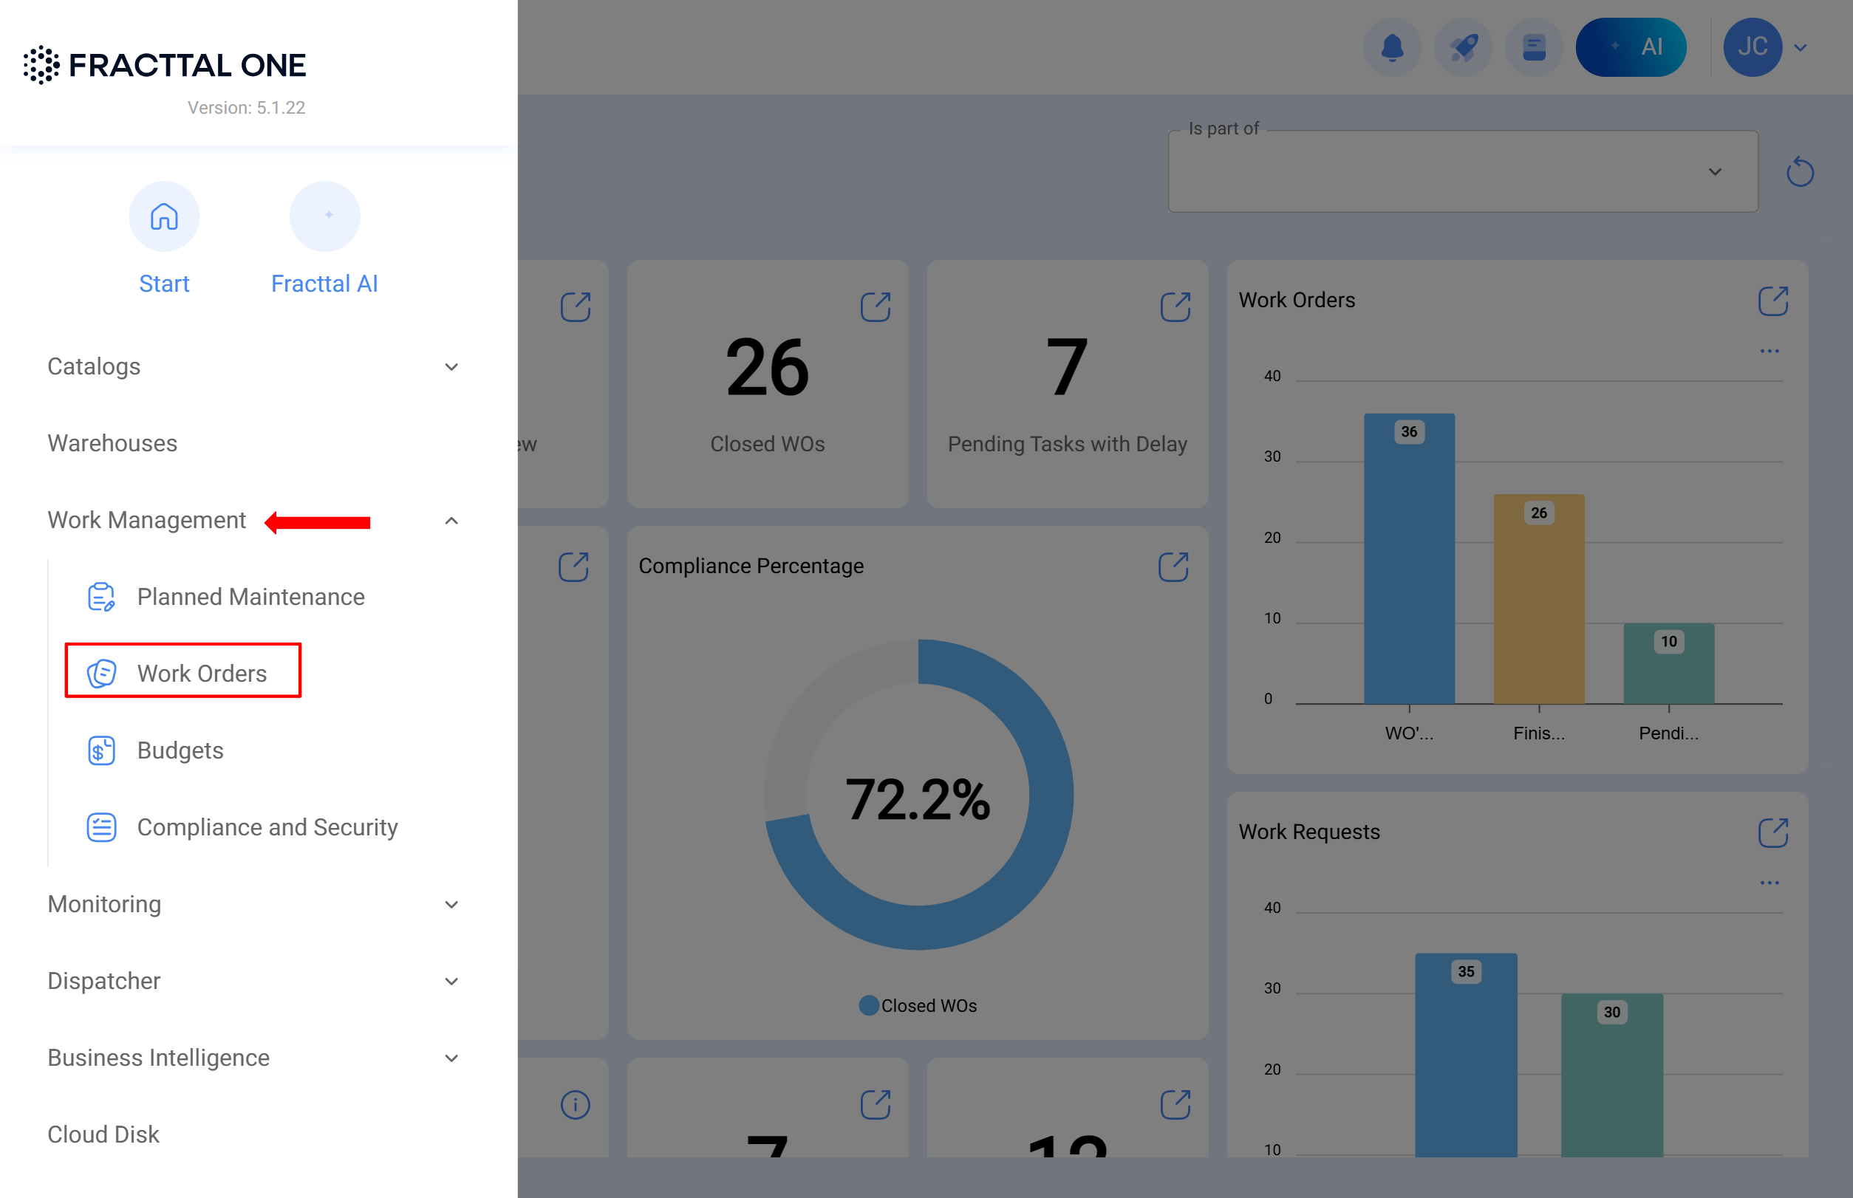The width and height of the screenshot is (1853, 1198).
Task: Open Planned Maintenance menu item
Action: coord(250,597)
